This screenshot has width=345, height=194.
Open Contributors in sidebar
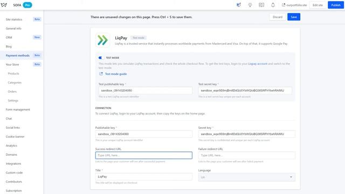tap(13, 182)
